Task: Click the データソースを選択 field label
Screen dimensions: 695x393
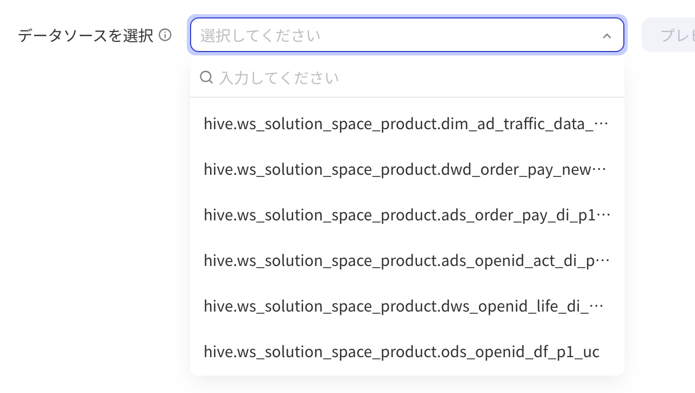Action: click(86, 36)
